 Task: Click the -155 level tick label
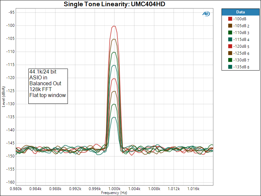(x=10, y=169)
